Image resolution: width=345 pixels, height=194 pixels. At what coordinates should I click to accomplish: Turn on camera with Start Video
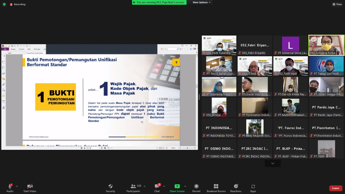pos(30,186)
